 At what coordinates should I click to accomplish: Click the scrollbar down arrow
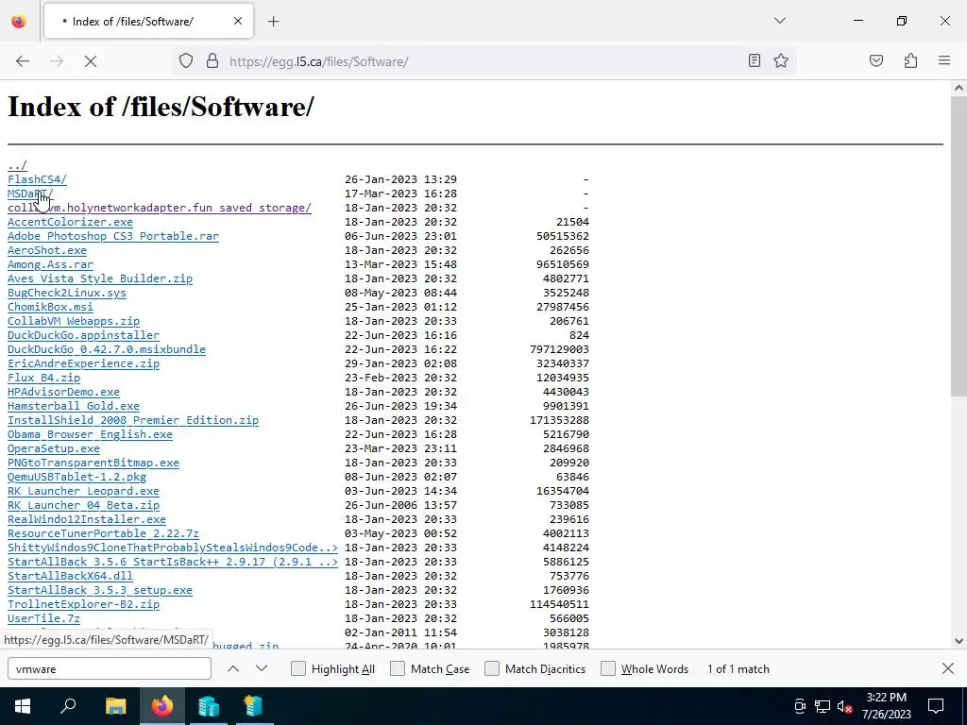(959, 641)
